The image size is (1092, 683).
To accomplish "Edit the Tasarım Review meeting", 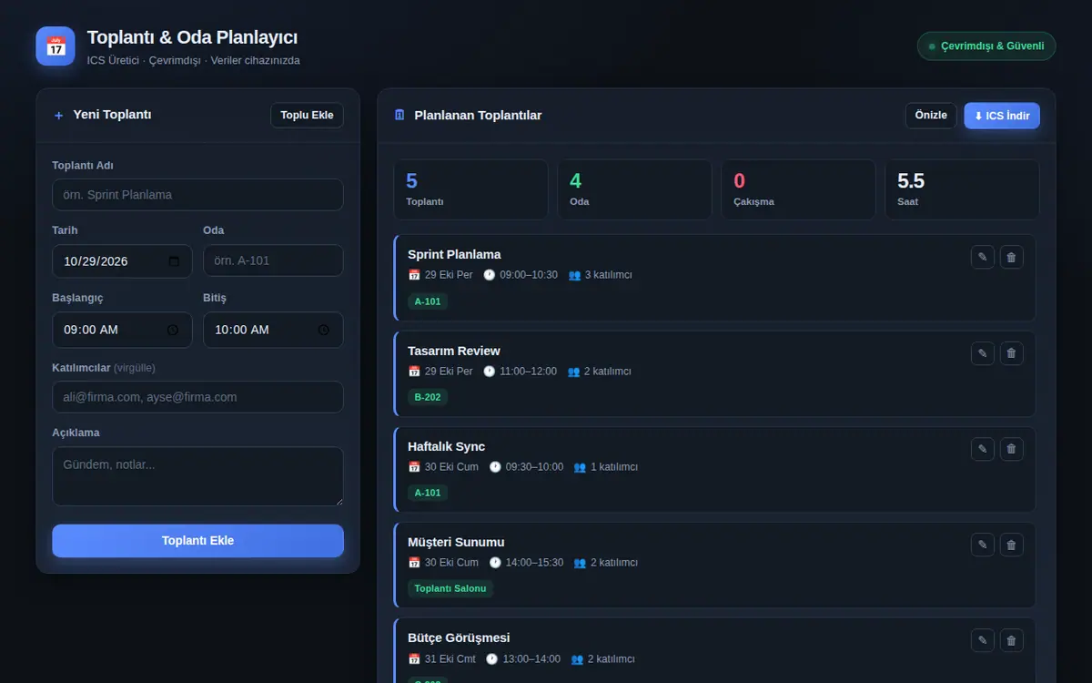I will coord(983,353).
